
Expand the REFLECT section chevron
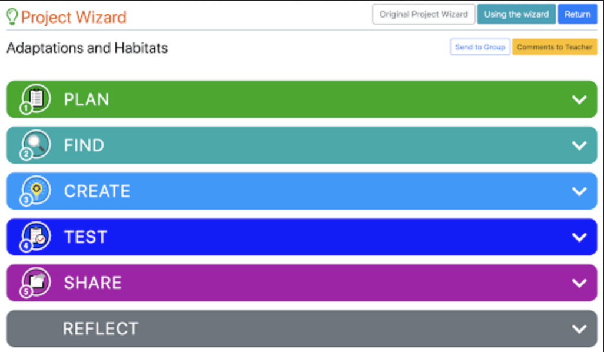(579, 329)
